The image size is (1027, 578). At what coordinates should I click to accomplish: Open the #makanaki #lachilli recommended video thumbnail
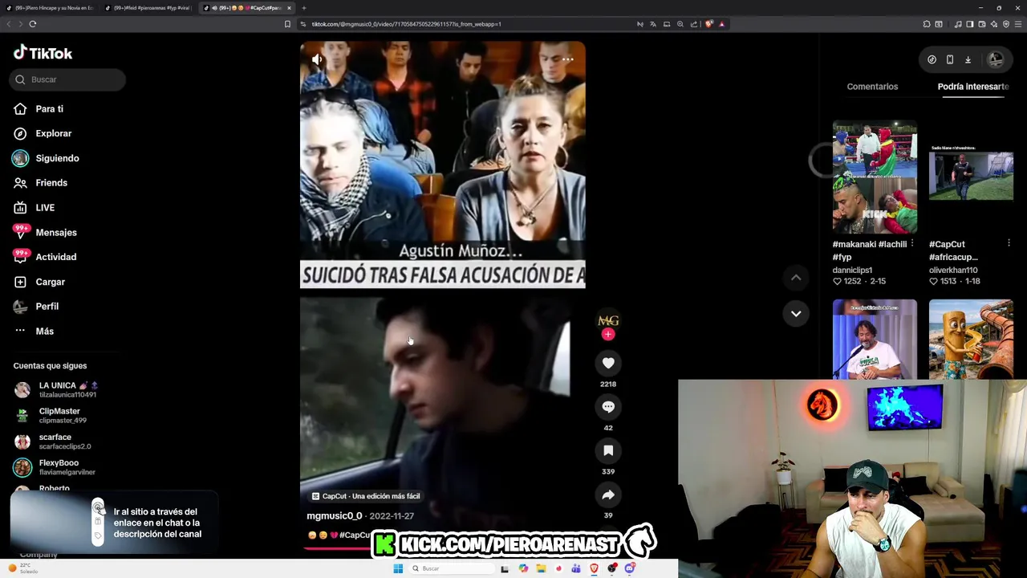[x=875, y=177]
